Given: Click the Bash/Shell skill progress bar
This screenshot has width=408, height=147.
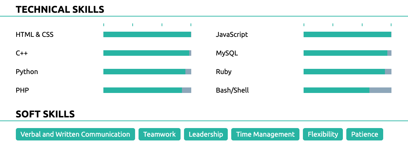Looking at the screenshot, I should click(347, 90).
